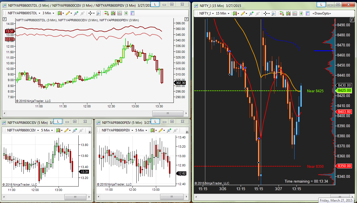Select pencil drawing tool in CEIV chart
357x203 pixels.
point(66,130)
